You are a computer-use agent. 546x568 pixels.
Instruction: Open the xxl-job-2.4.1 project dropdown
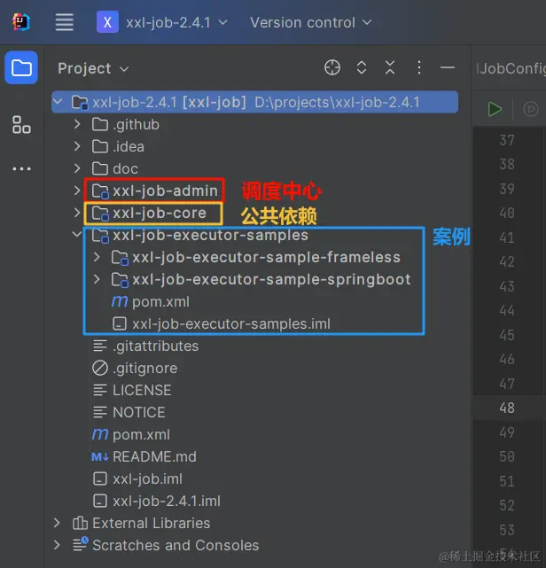pyautogui.click(x=162, y=22)
